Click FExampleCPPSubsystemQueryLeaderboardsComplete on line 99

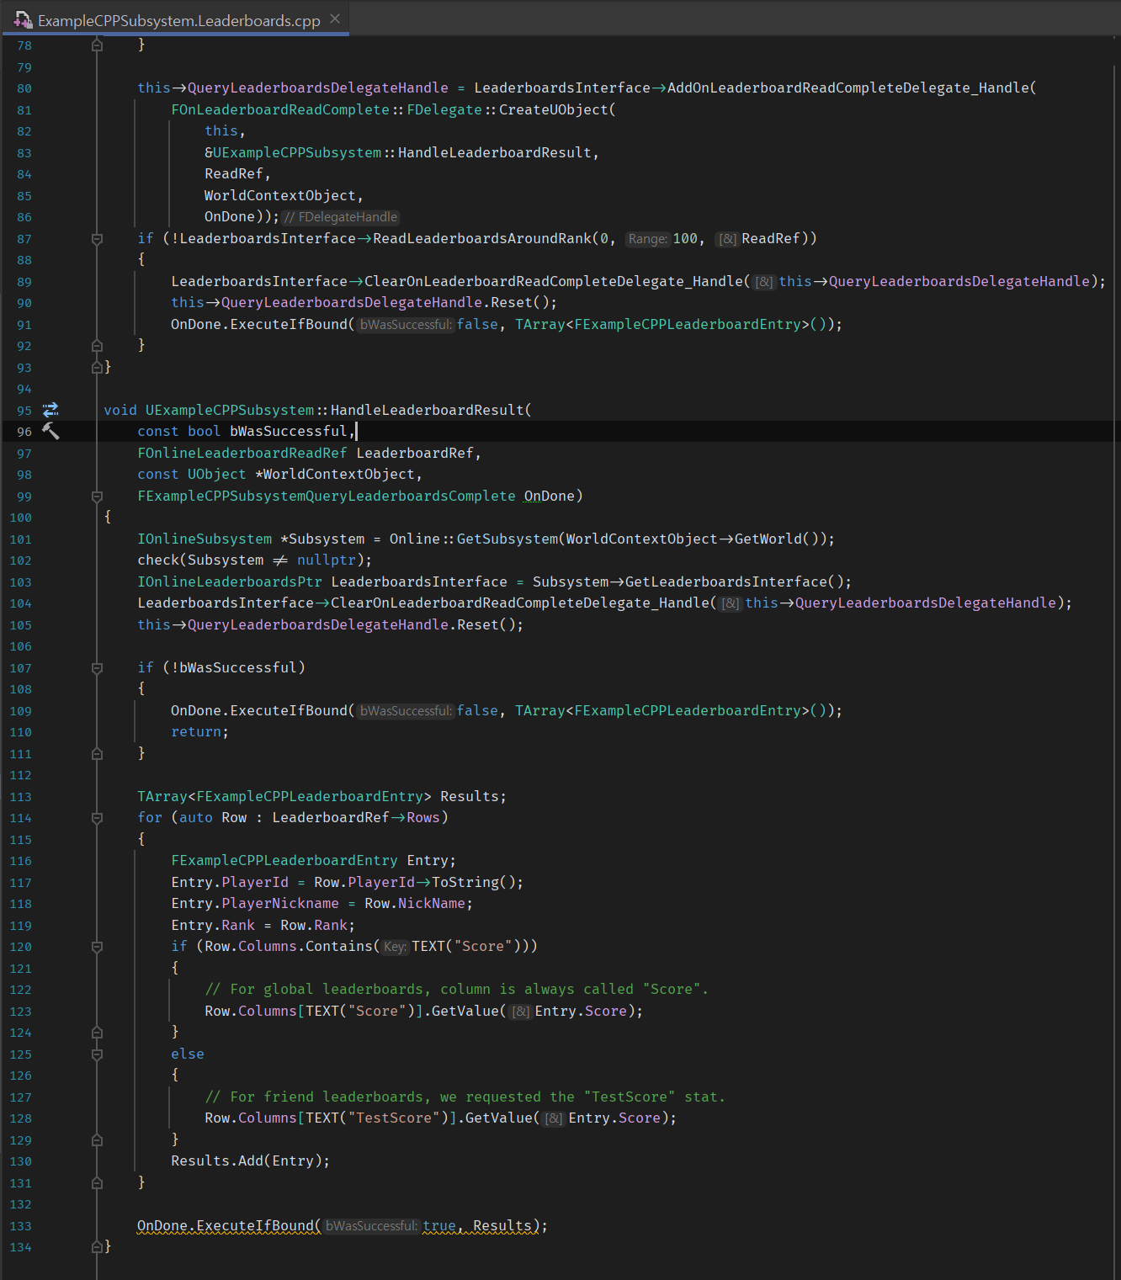[326, 496]
